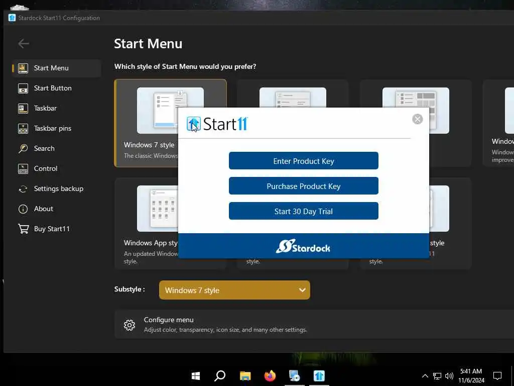514x386 pixels.
Task: Go to the Taskbar settings section
Action: [x=56, y=108]
